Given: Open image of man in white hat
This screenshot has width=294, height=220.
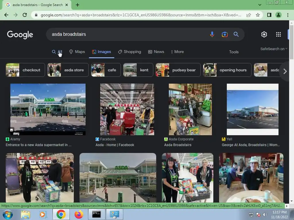Looking at the screenshot, I should [x=251, y=178].
